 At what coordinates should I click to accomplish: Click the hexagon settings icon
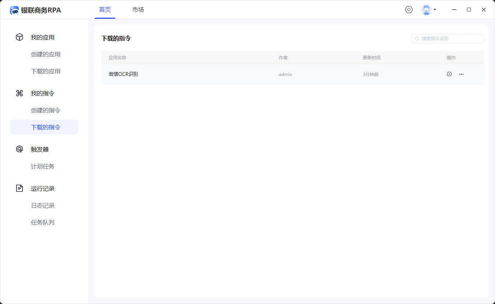point(409,10)
